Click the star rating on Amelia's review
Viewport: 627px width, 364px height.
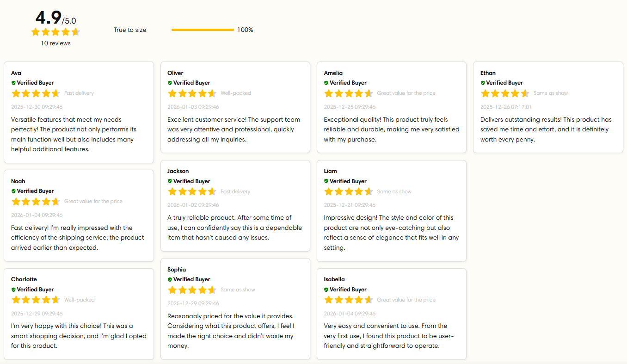348,93
